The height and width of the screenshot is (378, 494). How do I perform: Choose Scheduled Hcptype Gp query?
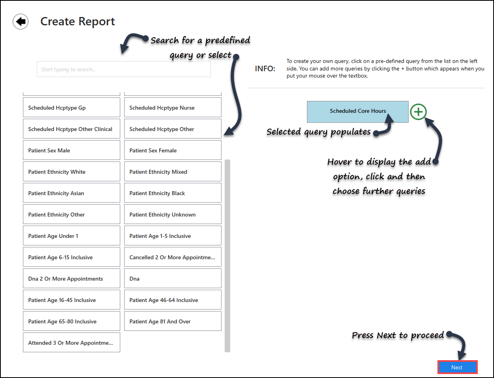(71, 108)
